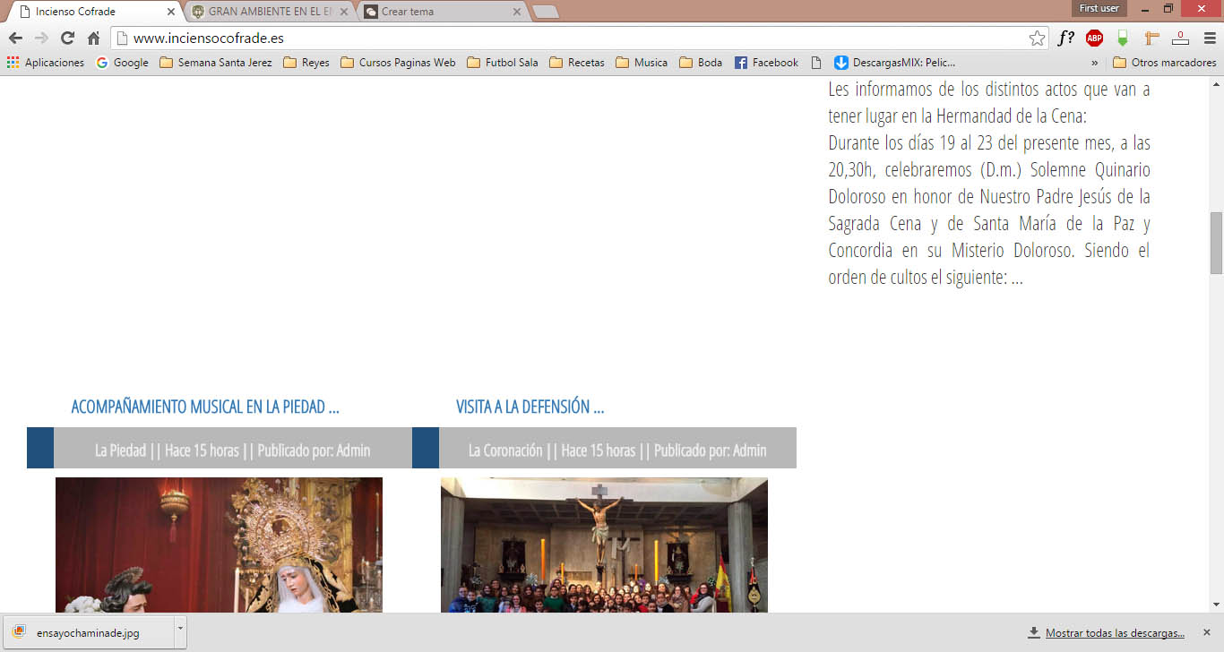
Task: Navigate back to the previous page
Action: (x=15, y=38)
